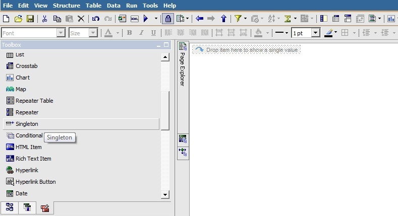Select Singleton in the Toolbox
Screen dimensions: 398x216
pyautogui.click(x=81, y=124)
